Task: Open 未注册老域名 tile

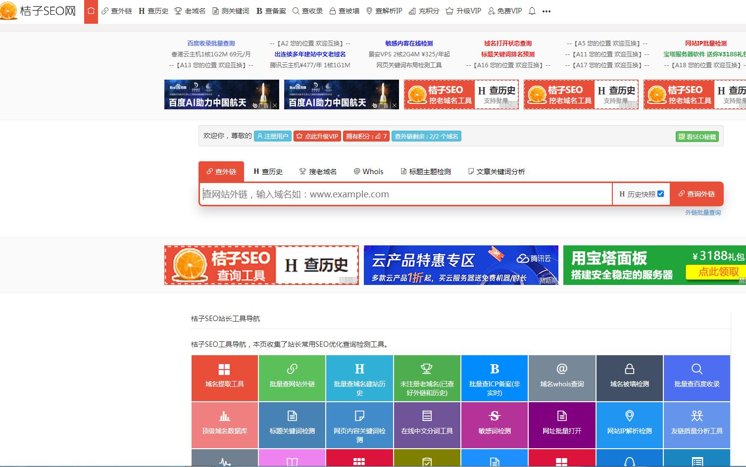Action: (x=427, y=378)
